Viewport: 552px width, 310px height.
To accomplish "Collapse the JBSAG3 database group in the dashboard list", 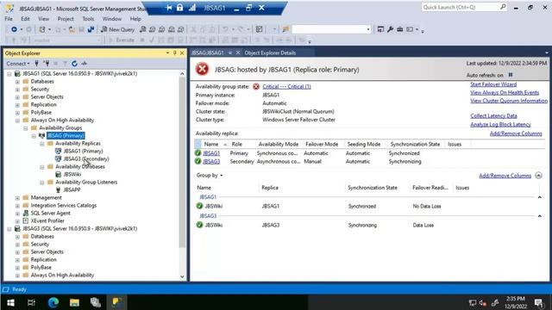I will 539,216.
